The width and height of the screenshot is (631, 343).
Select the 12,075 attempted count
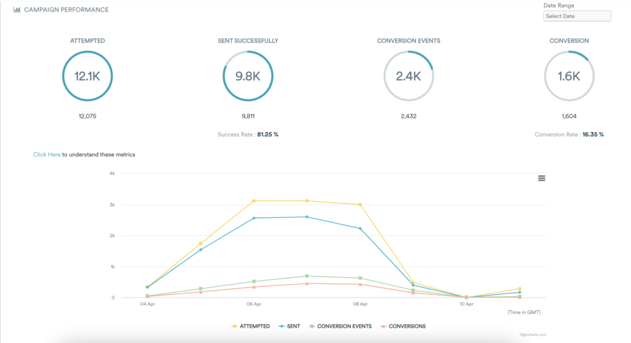(88, 116)
